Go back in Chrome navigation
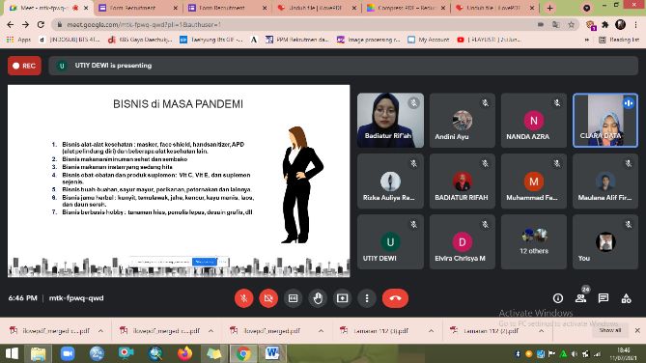The image size is (646, 363). [x=11, y=25]
